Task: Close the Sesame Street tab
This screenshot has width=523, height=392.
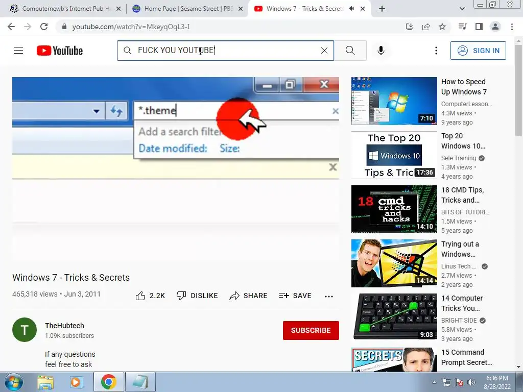Action: [x=241, y=9]
